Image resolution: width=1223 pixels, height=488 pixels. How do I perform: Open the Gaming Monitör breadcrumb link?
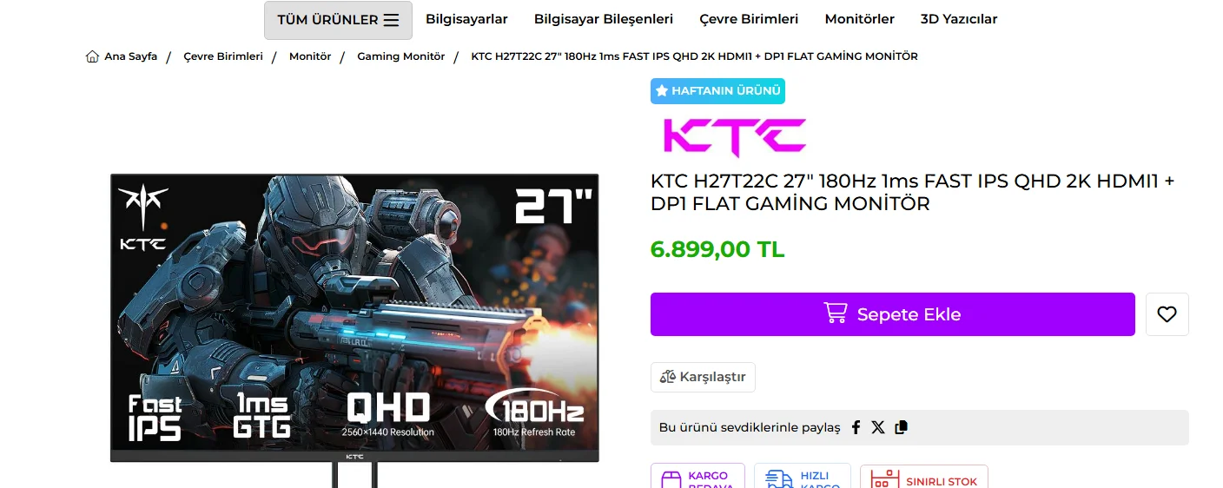pyautogui.click(x=401, y=56)
